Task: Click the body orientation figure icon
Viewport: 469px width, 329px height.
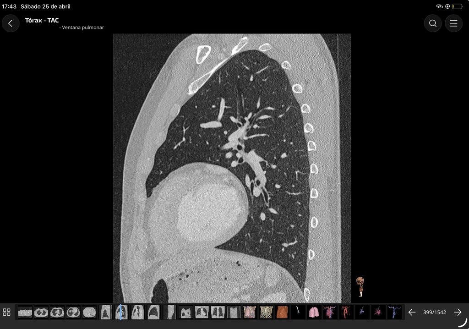Action: coord(360,287)
